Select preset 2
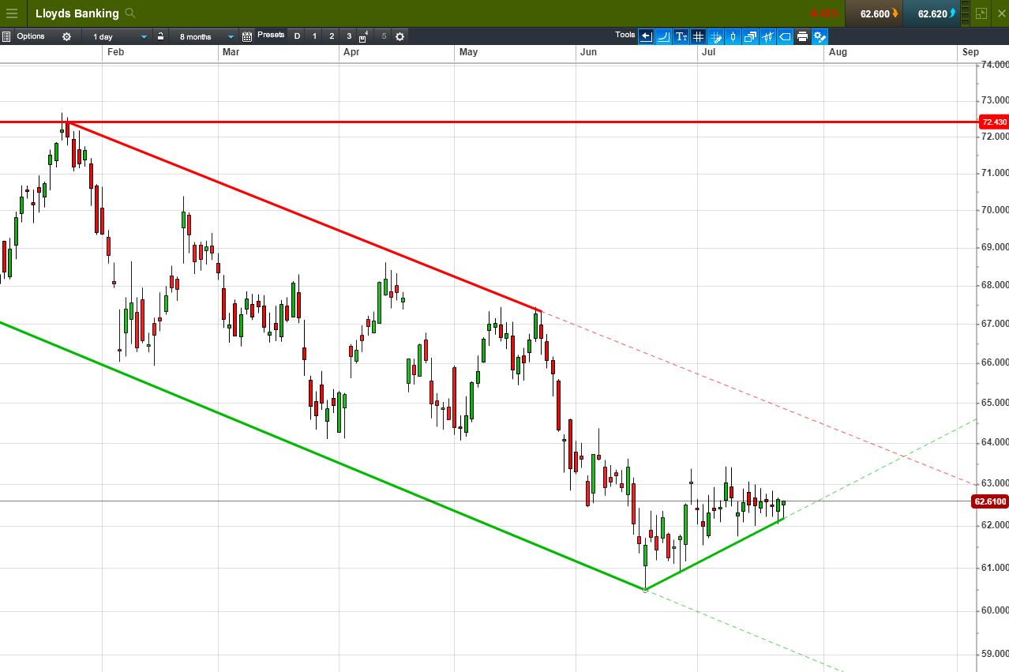Image resolution: width=1009 pixels, height=672 pixels. 332,36
